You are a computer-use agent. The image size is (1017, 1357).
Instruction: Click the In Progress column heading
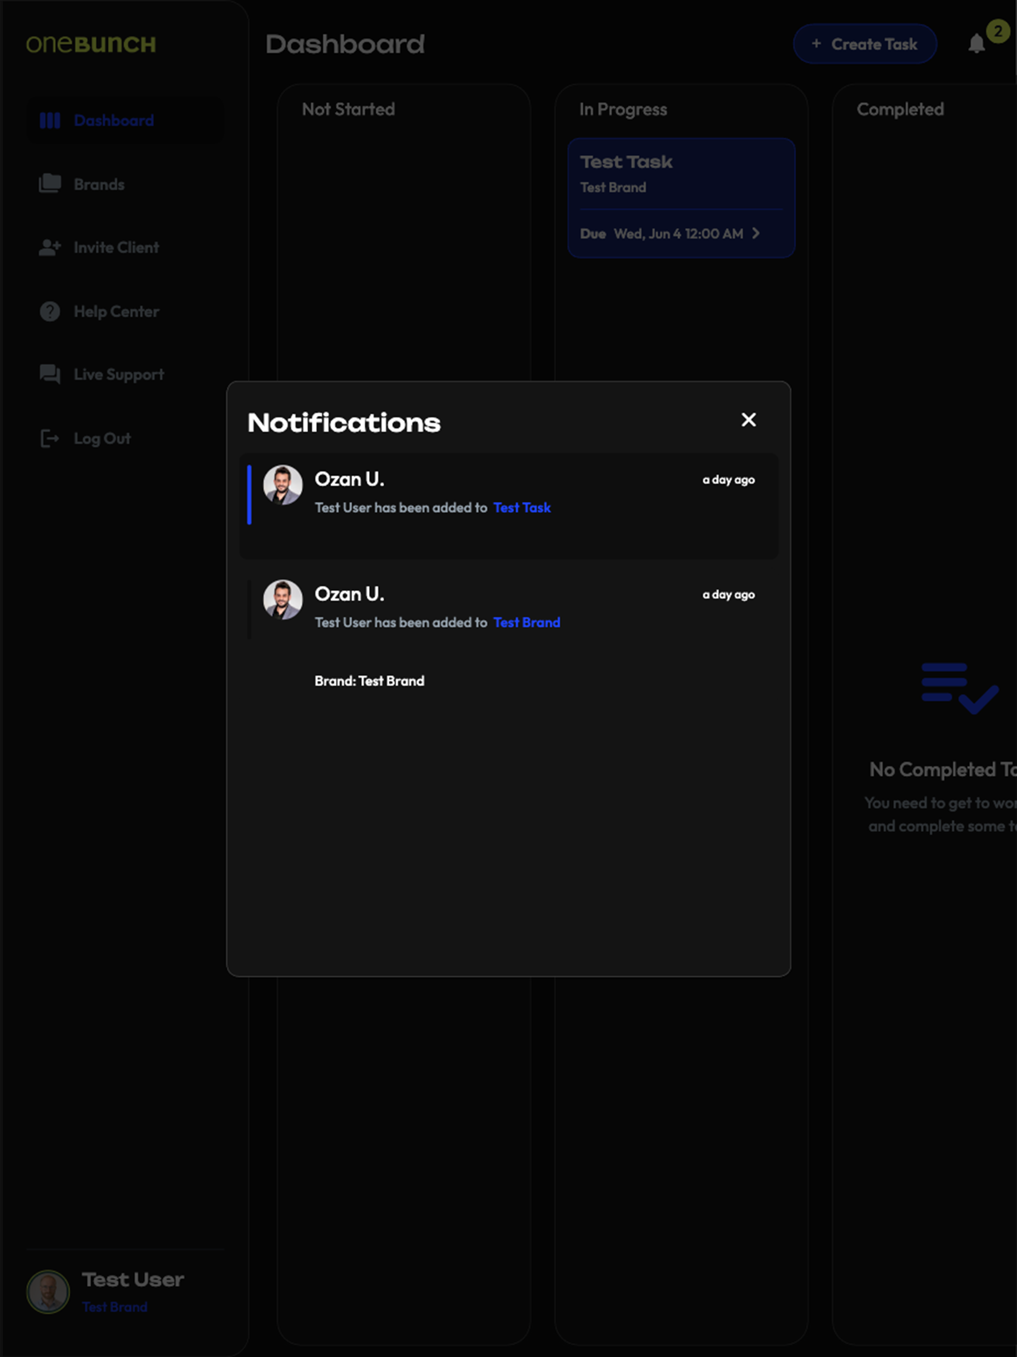623,109
